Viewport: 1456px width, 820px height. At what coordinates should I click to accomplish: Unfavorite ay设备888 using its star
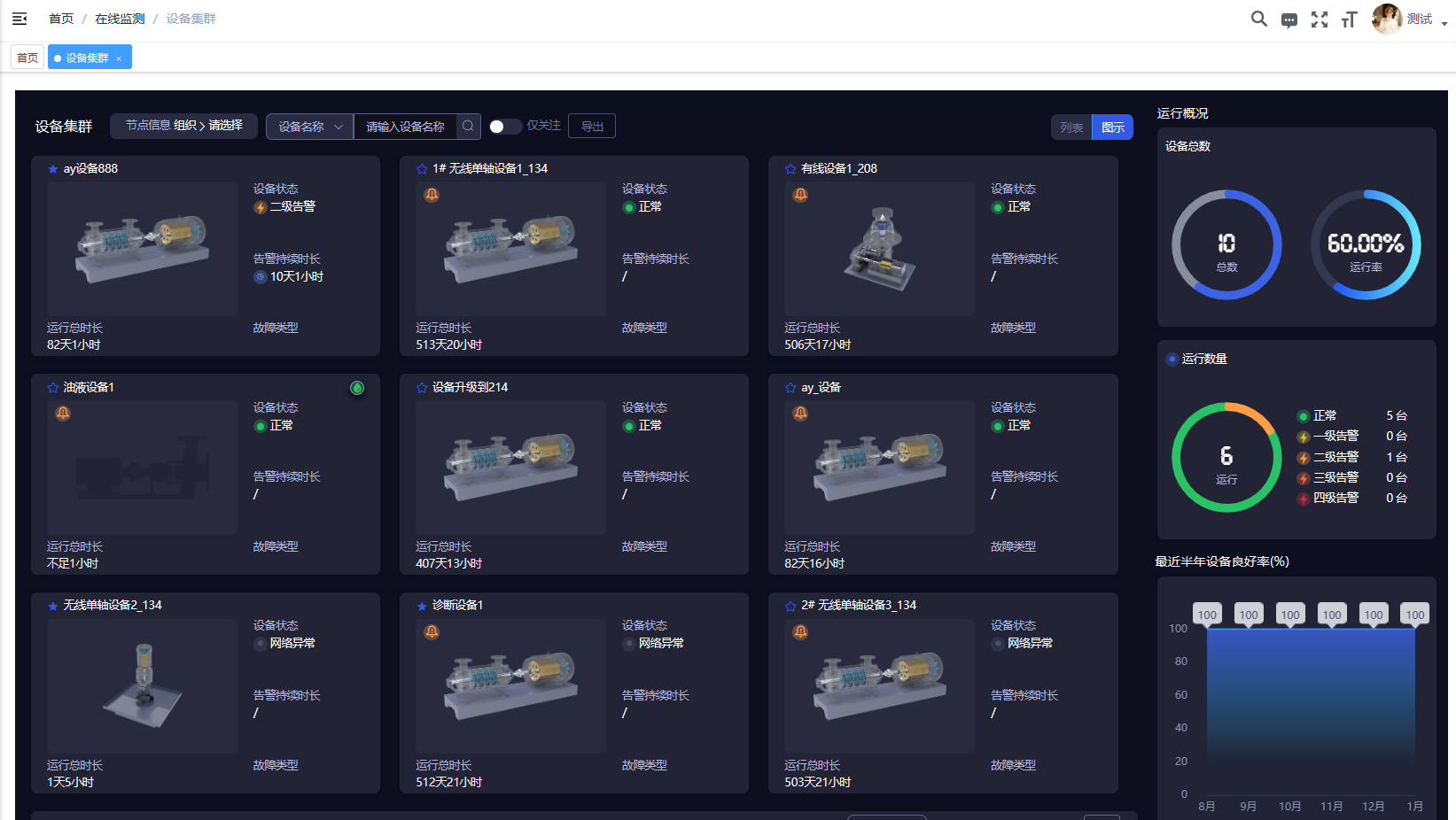(x=53, y=169)
